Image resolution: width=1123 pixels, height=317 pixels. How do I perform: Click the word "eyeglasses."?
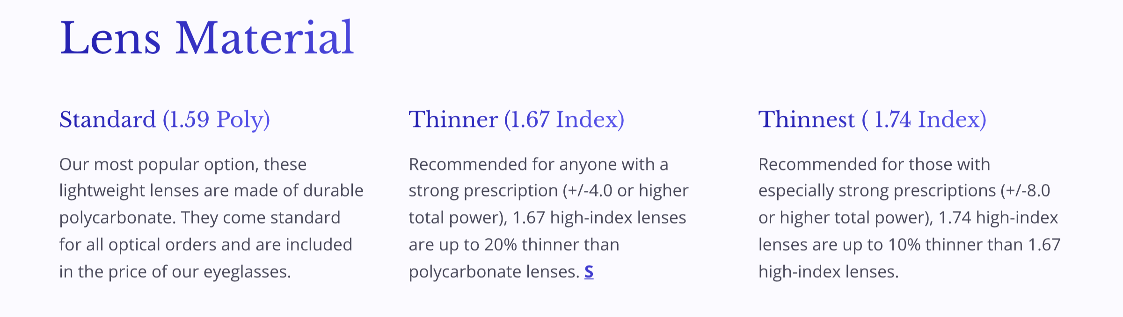[247, 272]
